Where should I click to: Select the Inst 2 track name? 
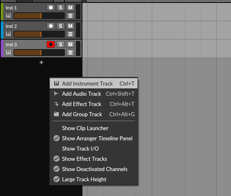11,26
